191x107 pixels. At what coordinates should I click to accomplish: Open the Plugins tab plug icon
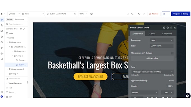(x=2, y=48)
